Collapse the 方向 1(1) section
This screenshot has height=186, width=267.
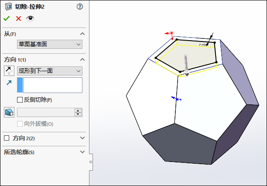(x=82, y=59)
